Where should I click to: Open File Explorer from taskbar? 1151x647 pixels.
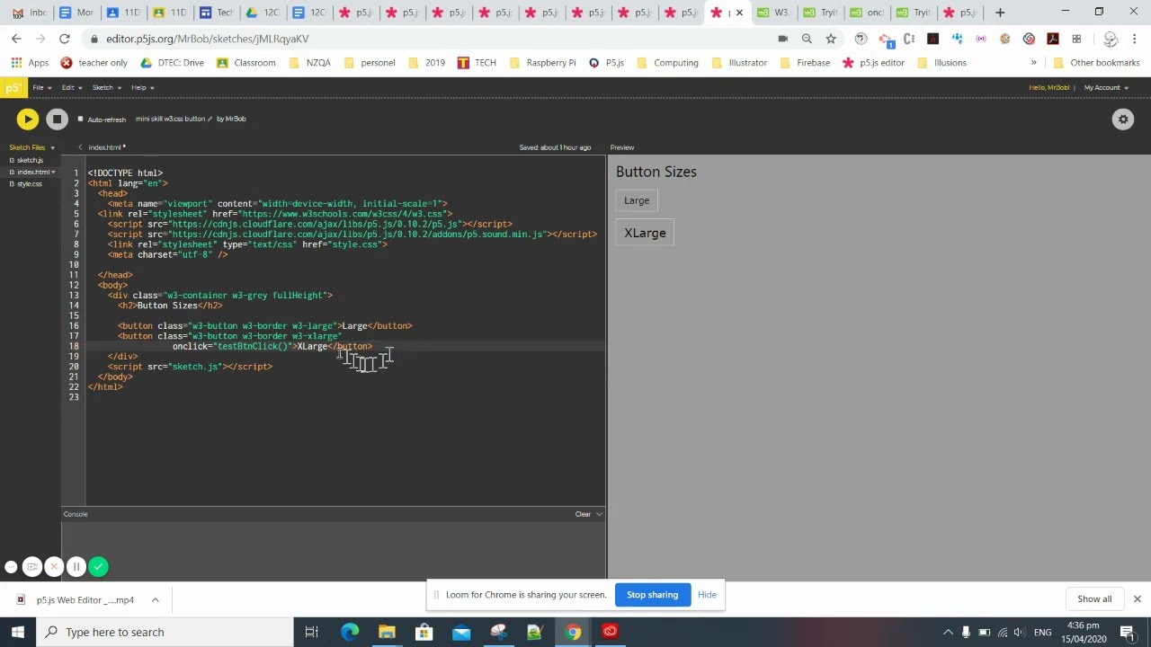click(387, 632)
